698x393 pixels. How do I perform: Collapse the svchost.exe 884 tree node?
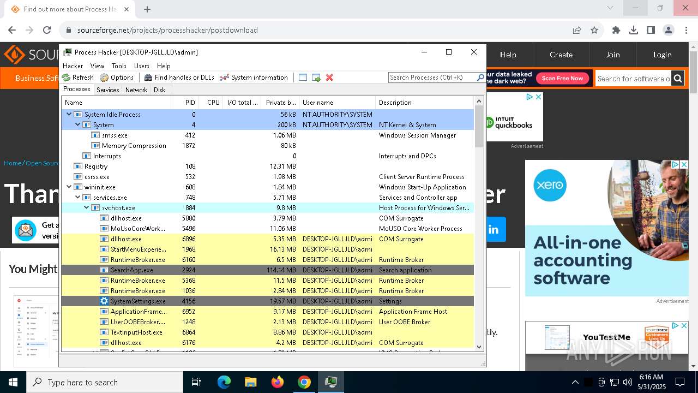(x=87, y=207)
